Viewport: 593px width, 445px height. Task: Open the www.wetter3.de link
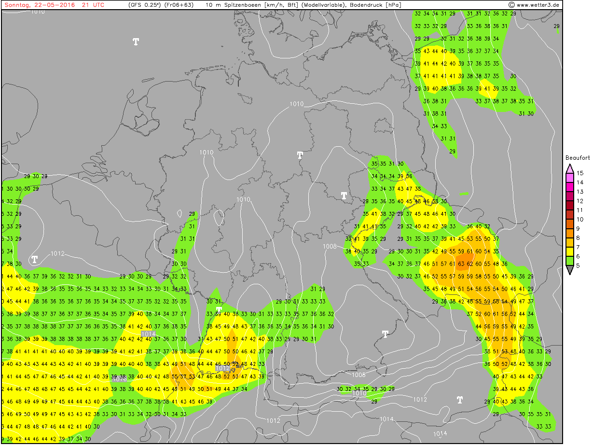538,5
